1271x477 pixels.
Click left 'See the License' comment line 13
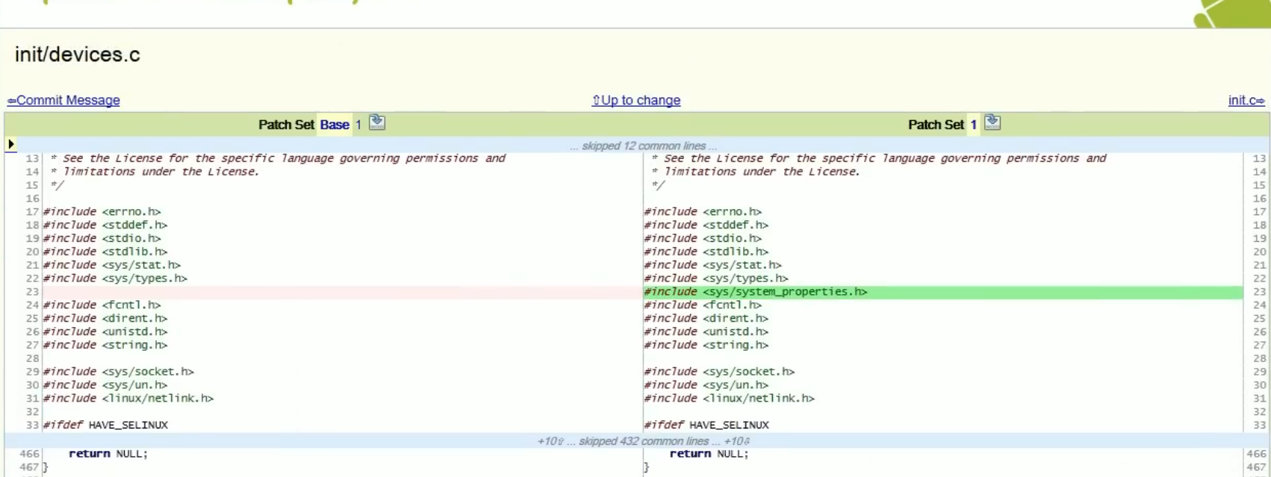point(279,158)
